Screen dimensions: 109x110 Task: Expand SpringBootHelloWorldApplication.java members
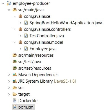pos(20,23)
